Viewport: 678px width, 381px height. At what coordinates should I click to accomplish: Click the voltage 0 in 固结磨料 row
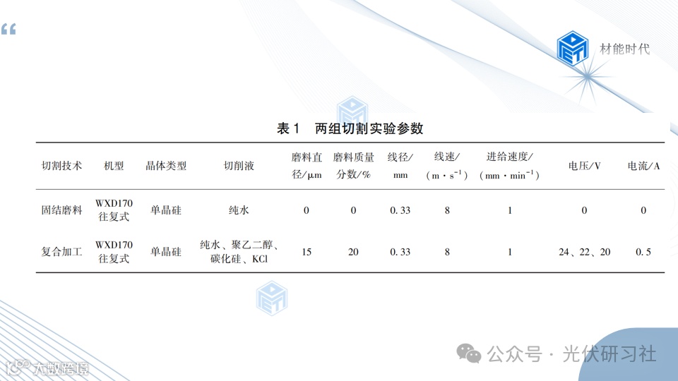(x=584, y=210)
